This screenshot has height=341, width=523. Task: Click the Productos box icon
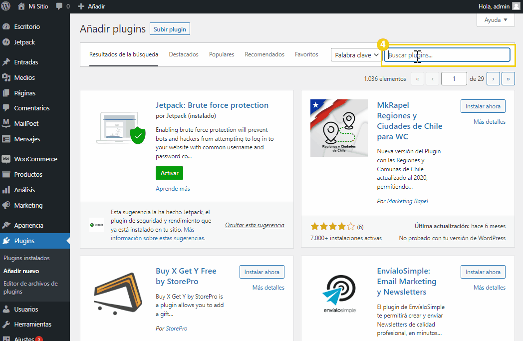(6, 174)
